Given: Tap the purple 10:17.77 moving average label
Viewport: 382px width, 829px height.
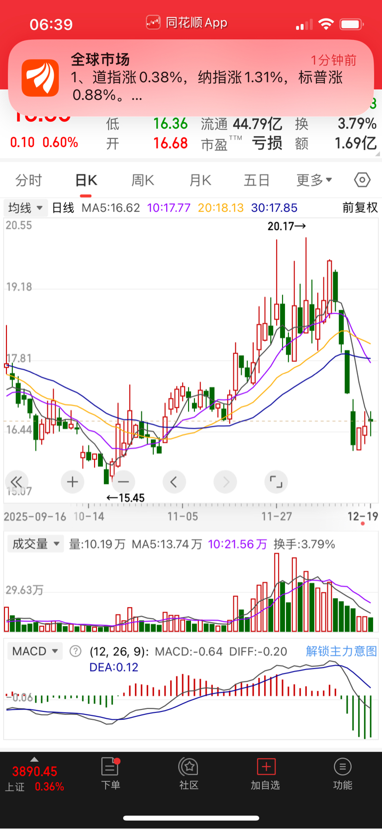Looking at the screenshot, I should pyautogui.click(x=169, y=208).
